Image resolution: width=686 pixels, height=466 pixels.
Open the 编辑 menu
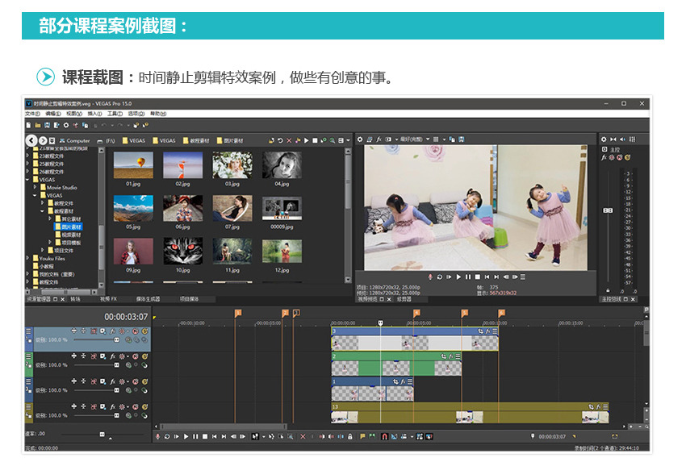(53, 114)
